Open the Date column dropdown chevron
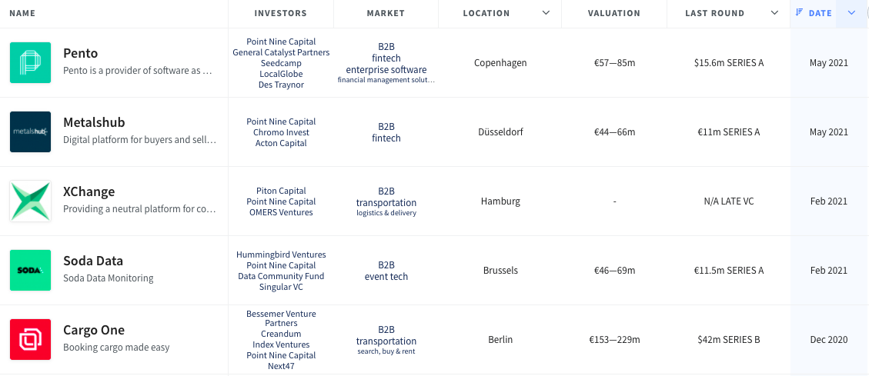 point(852,13)
